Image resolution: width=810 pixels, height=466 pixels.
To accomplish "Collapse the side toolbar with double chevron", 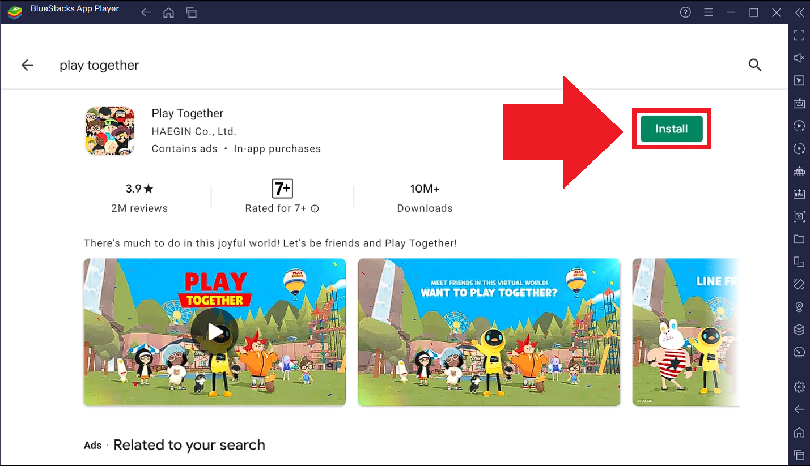I will pyautogui.click(x=799, y=12).
